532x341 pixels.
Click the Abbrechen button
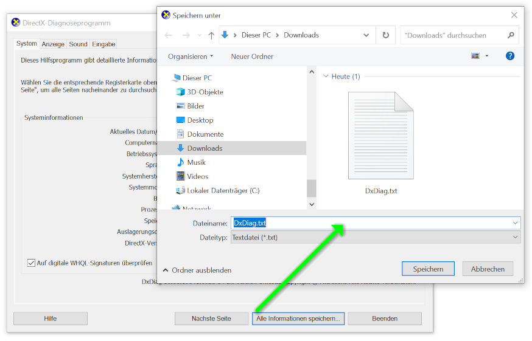[488, 269]
